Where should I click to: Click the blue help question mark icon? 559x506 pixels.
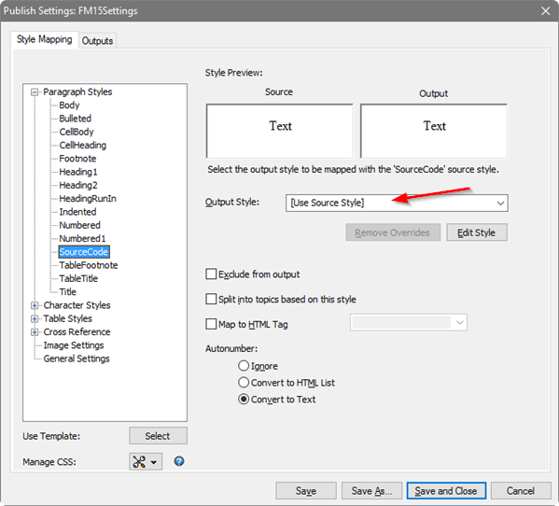click(x=179, y=461)
